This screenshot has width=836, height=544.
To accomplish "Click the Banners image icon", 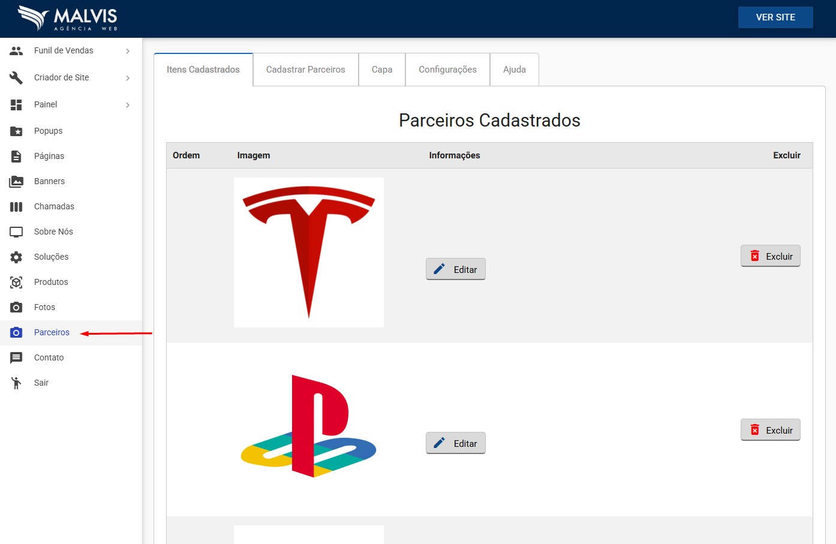I will (16, 182).
